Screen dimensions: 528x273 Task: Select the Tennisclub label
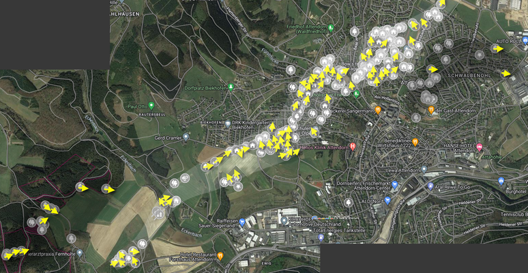pyautogui.click(x=512, y=215)
